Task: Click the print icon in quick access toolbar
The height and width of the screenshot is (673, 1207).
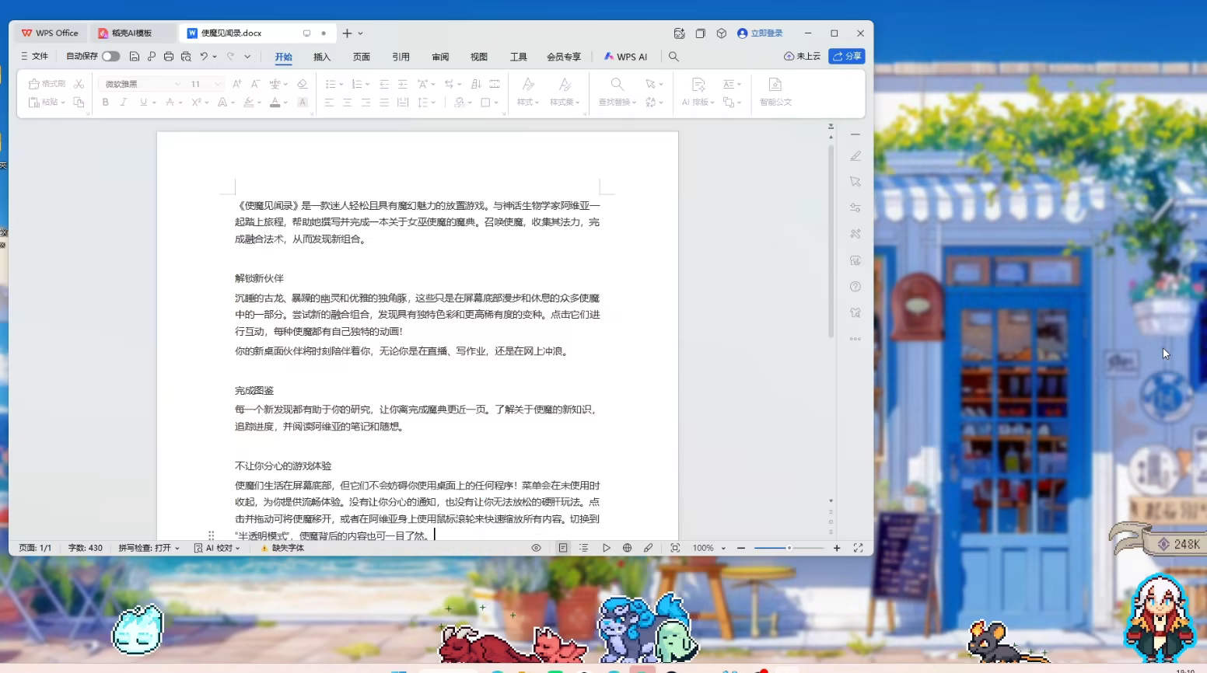Action: pos(169,57)
